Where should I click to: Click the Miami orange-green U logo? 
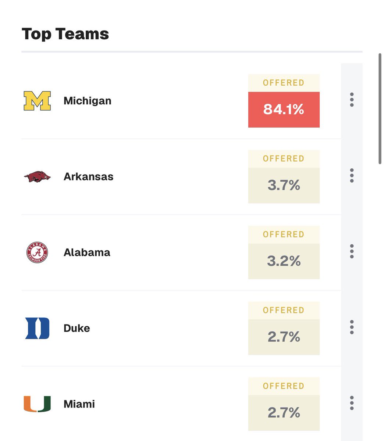37,404
